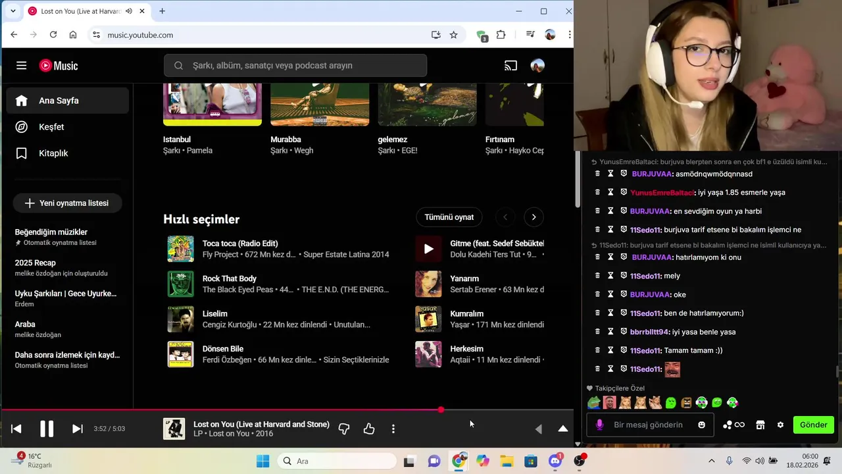Select the Liselim song thumbnail
The image size is (842, 474).
180,319
